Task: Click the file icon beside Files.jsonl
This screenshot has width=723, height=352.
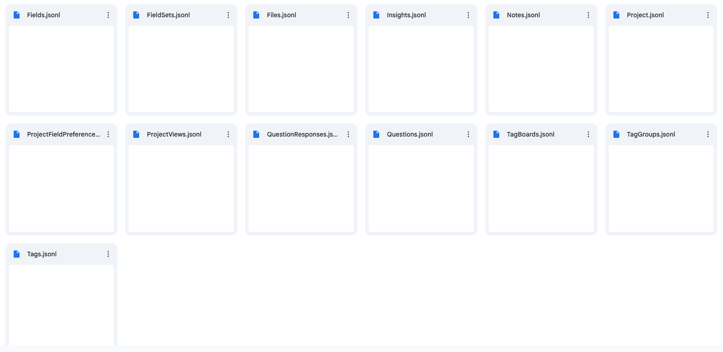Action: 256,15
